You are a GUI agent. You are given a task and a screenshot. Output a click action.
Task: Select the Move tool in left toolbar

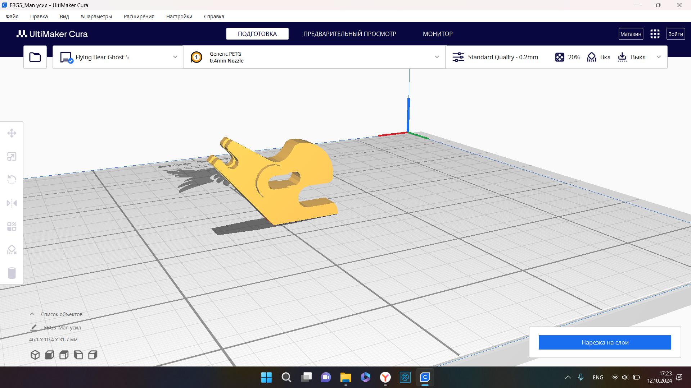pos(12,133)
